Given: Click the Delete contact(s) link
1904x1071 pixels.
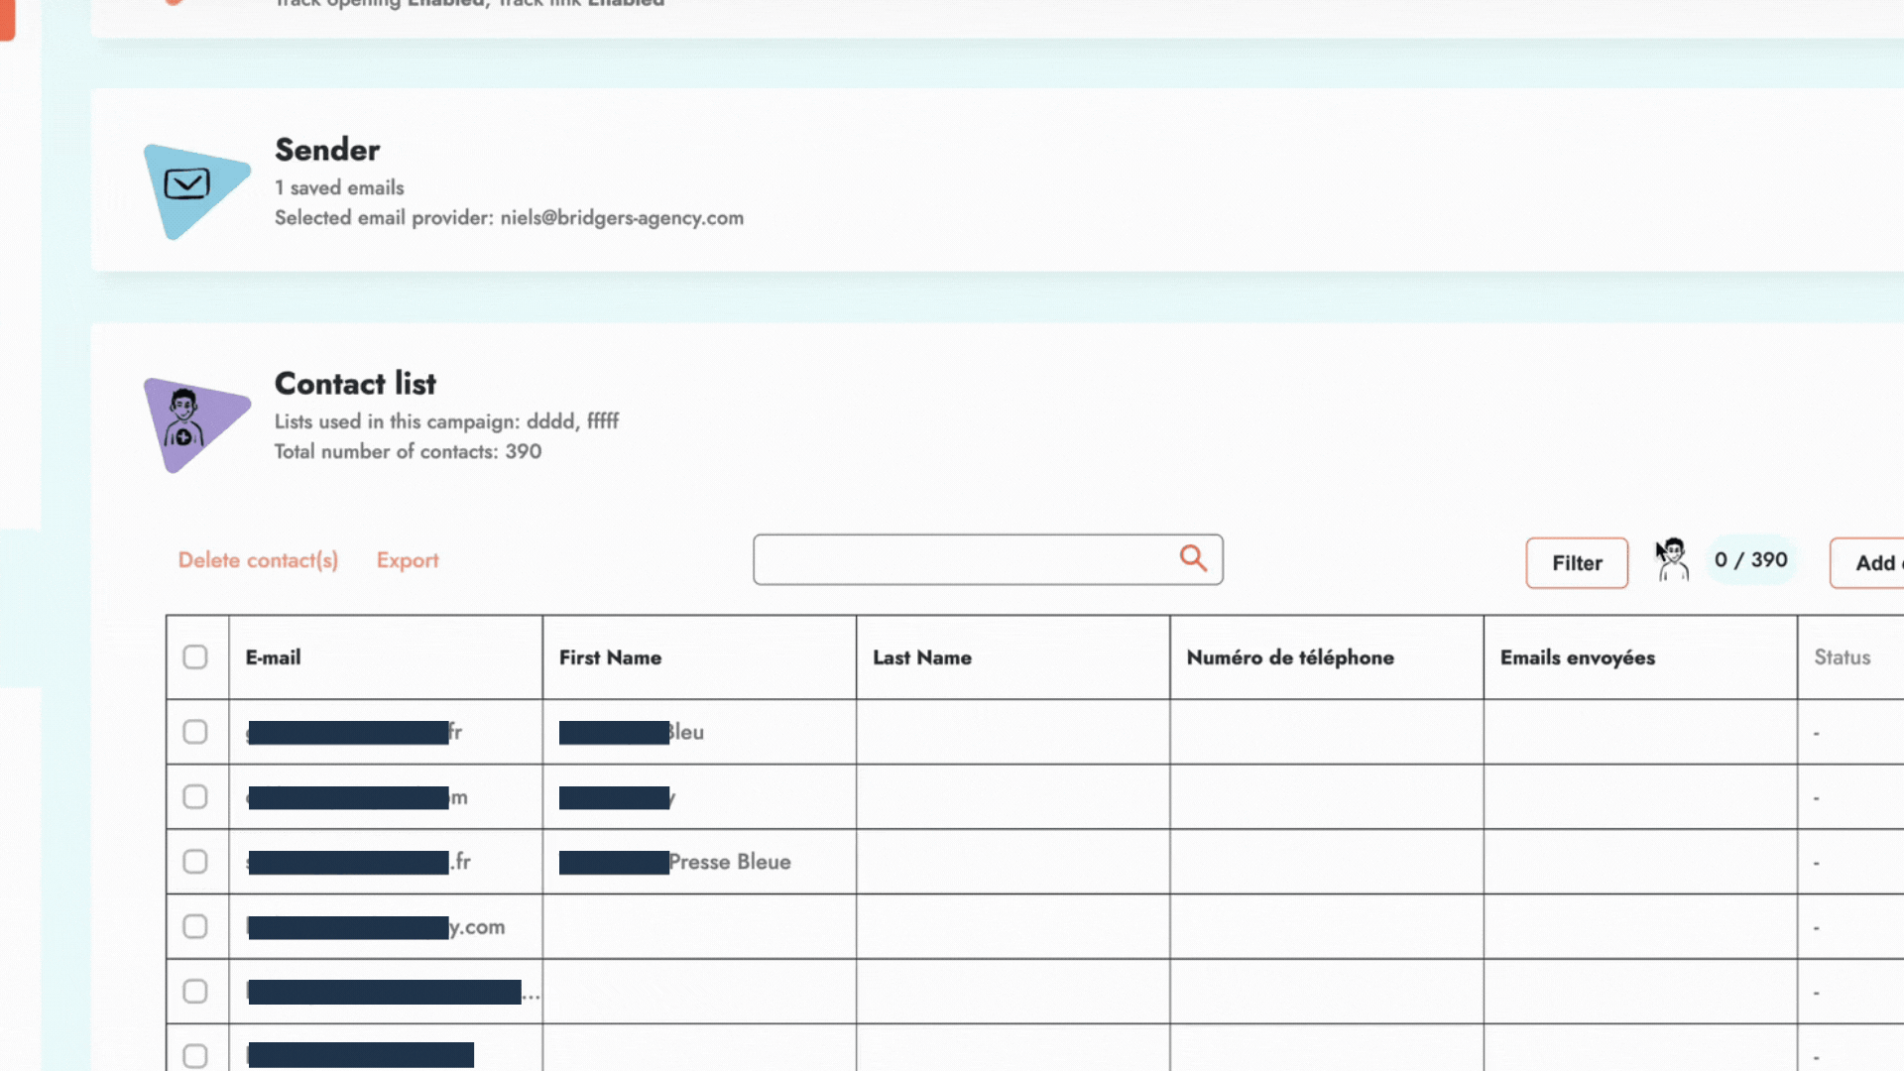Looking at the screenshot, I should [258, 561].
